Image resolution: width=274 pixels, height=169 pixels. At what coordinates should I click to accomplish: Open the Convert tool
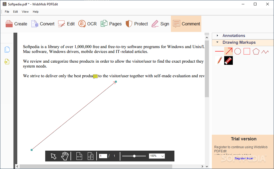click(x=43, y=24)
